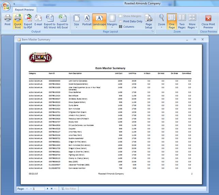Jump to last page arrow
The width and height of the screenshot is (219, 195).
coord(52,189)
